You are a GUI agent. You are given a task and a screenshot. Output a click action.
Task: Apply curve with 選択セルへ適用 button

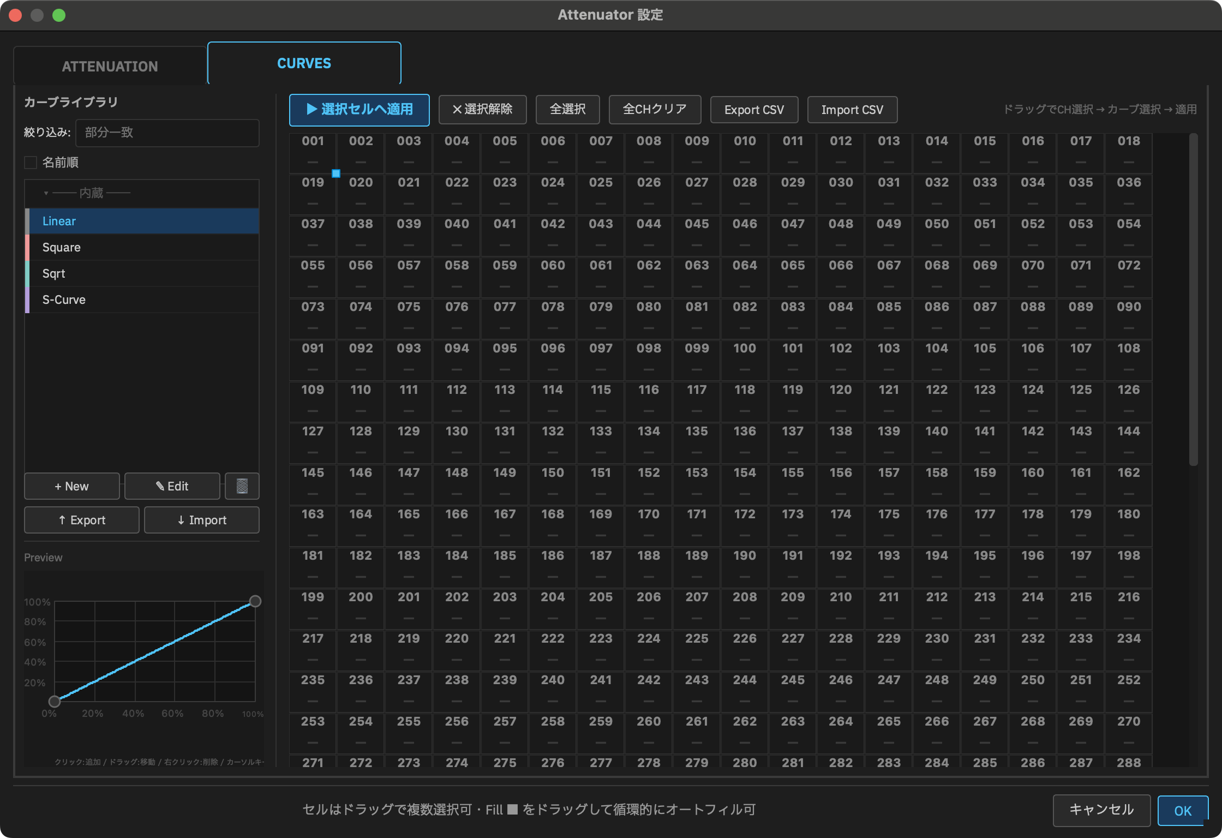359,110
